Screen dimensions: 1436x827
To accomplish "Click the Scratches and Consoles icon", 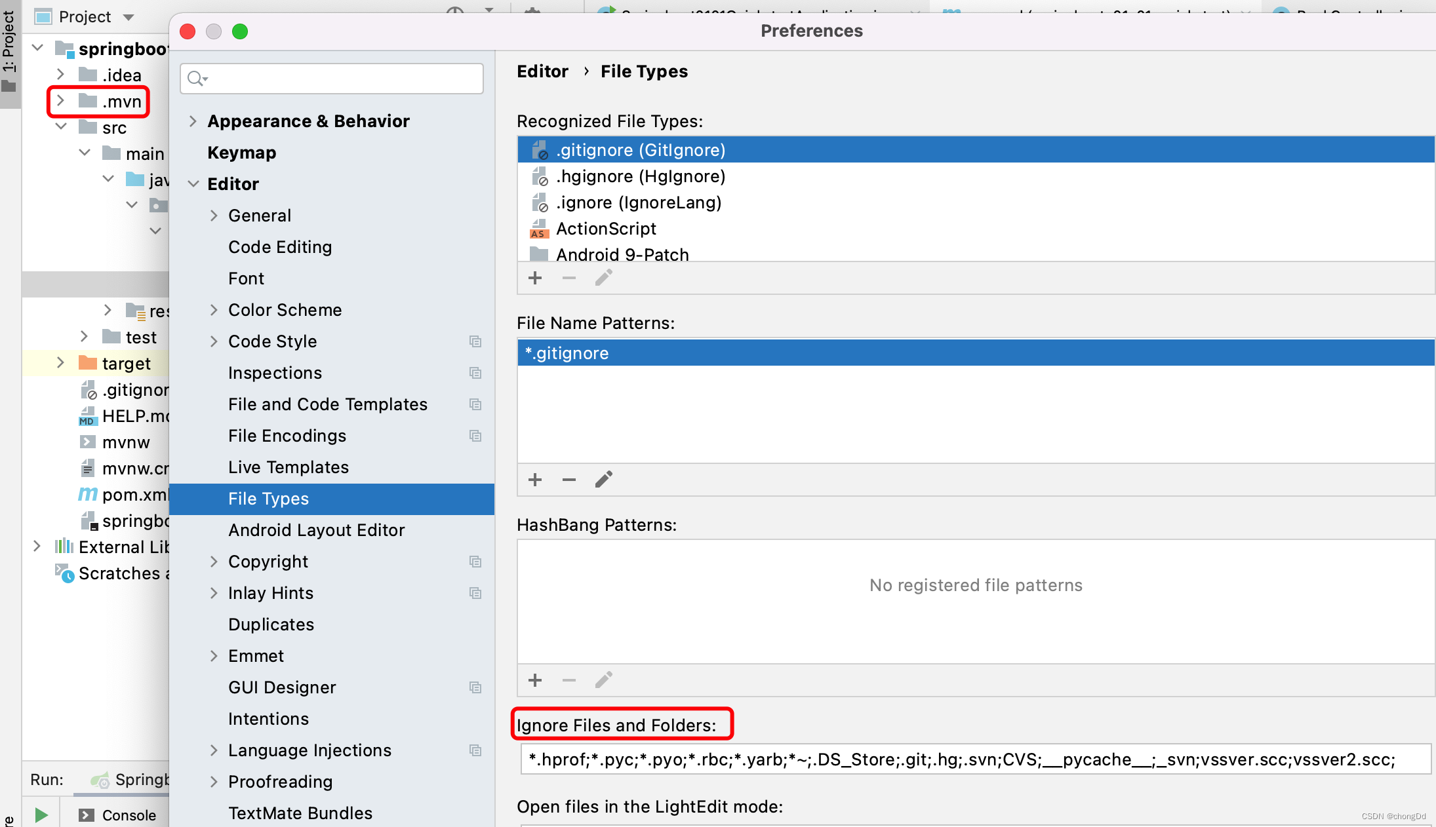I will tap(64, 573).
